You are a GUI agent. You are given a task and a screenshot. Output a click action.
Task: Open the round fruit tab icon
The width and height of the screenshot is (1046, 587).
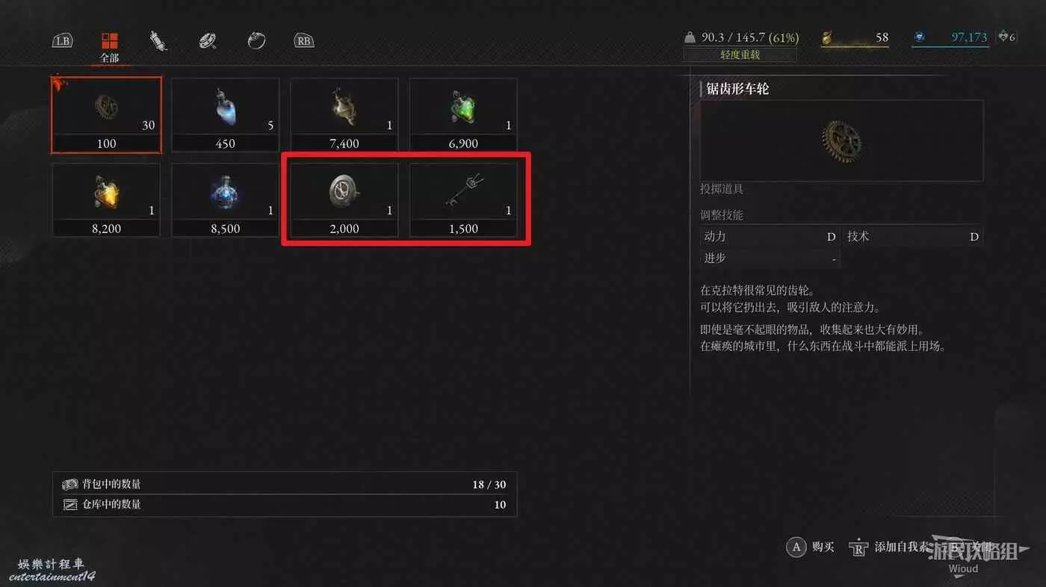tap(256, 40)
